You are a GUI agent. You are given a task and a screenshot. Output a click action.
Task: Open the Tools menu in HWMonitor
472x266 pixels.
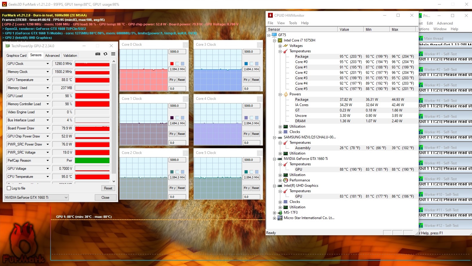coord(293,23)
